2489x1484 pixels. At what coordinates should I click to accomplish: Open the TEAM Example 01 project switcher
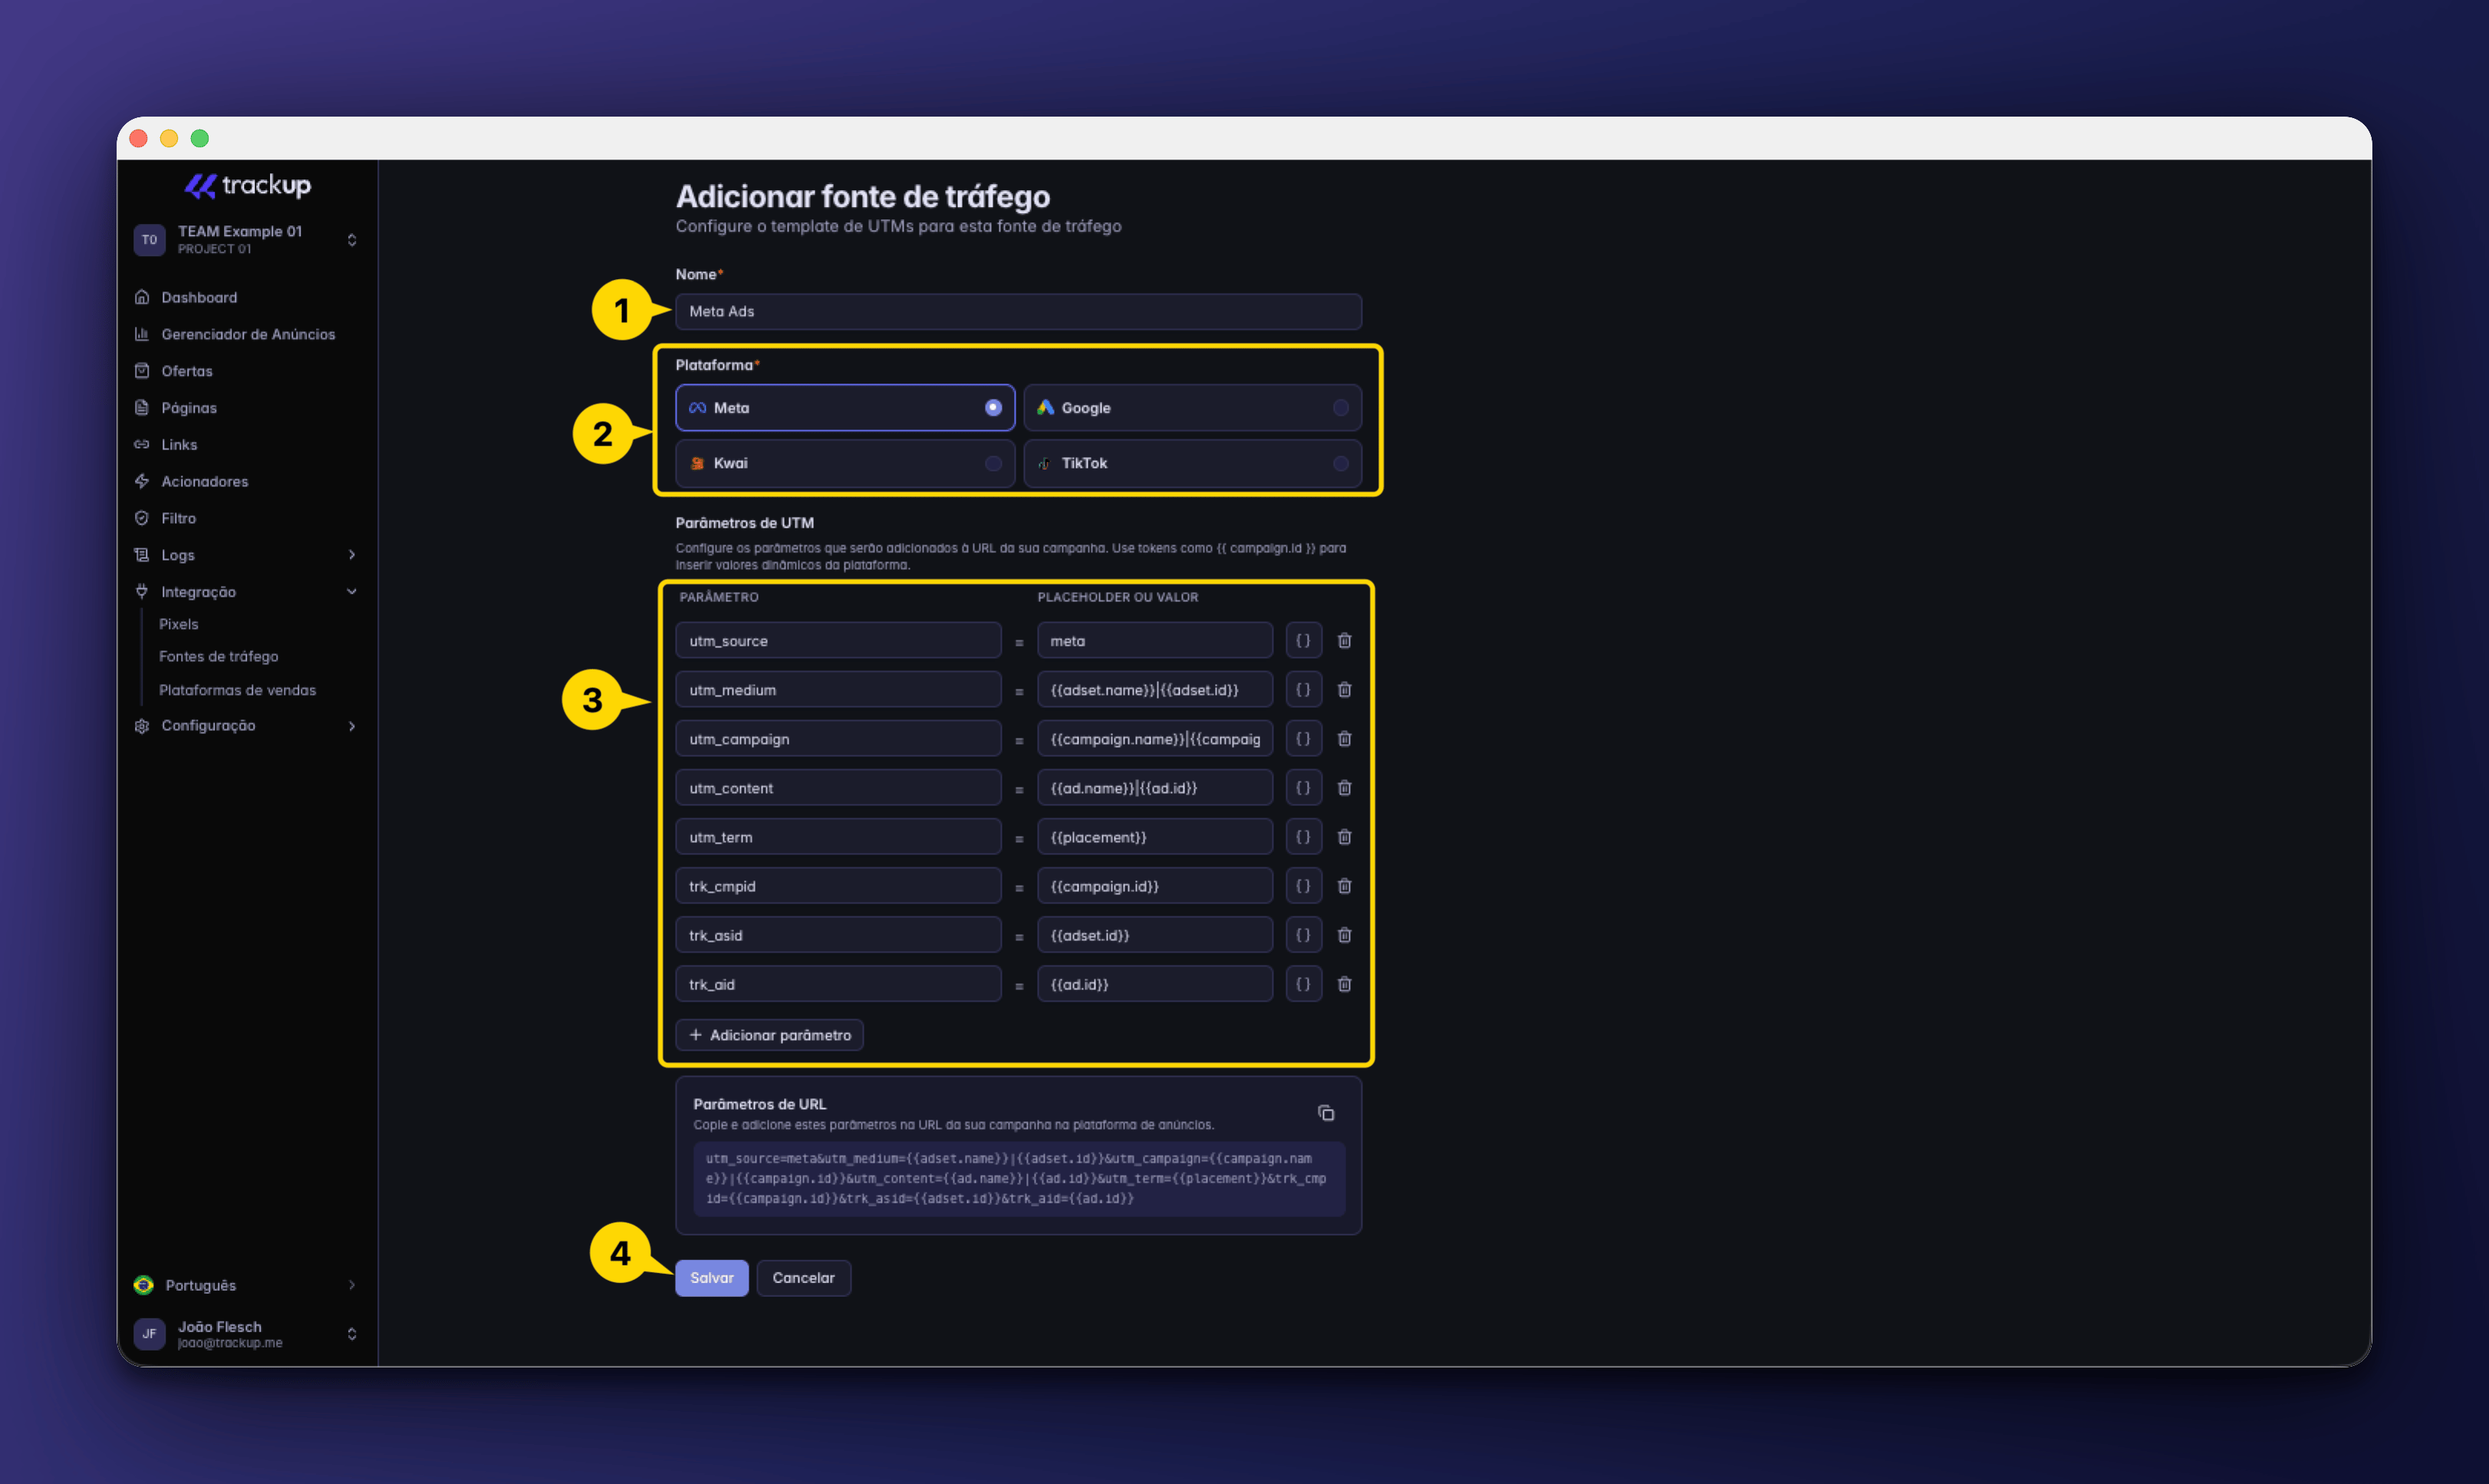246,240
